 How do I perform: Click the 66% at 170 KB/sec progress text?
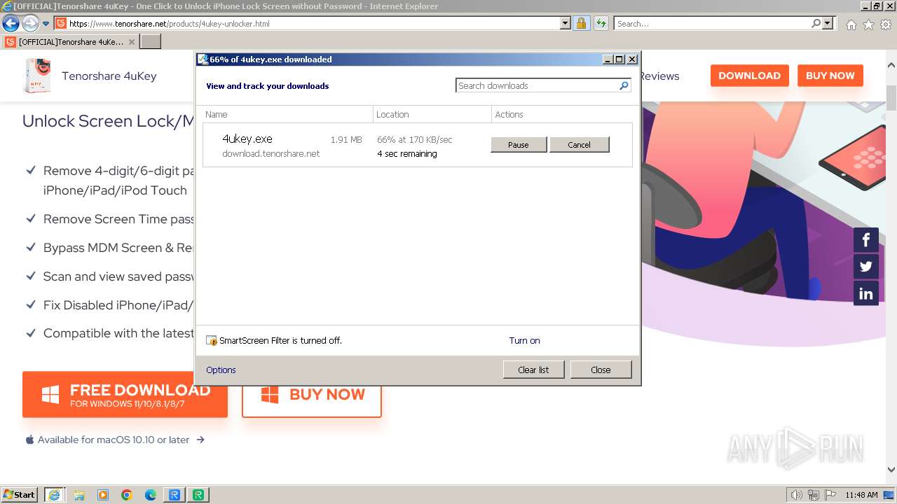(415, 139)
